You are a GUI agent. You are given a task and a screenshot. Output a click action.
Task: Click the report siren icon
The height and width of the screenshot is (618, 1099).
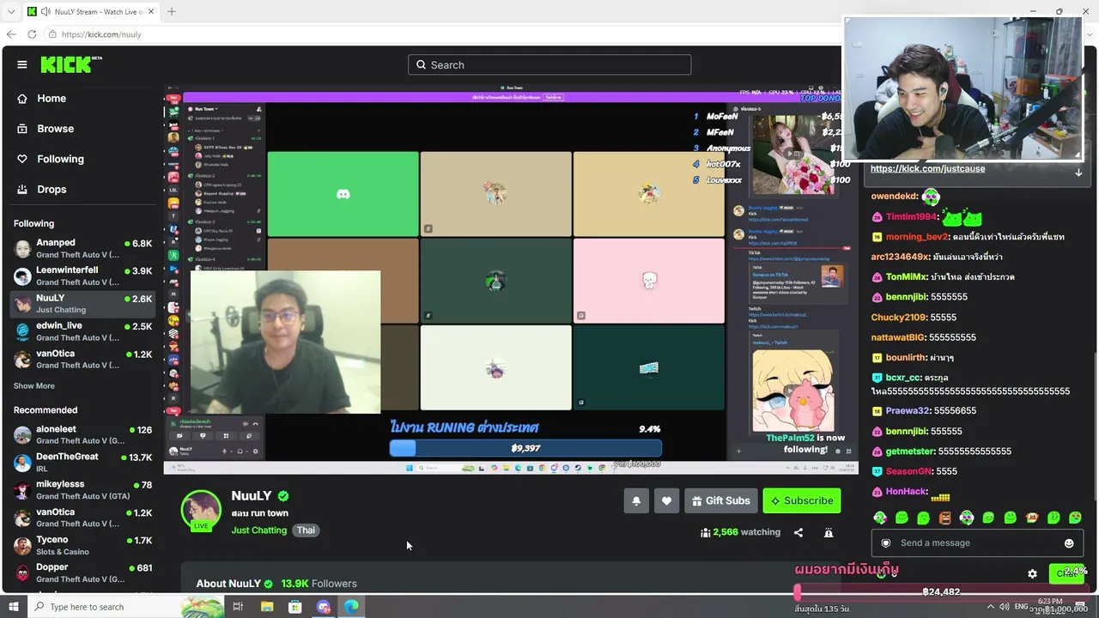click(x=829, y=533)
